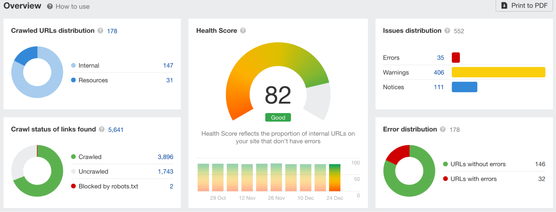Select the 5,641 links found total
556x212 pixels.
tap(116, 130)
